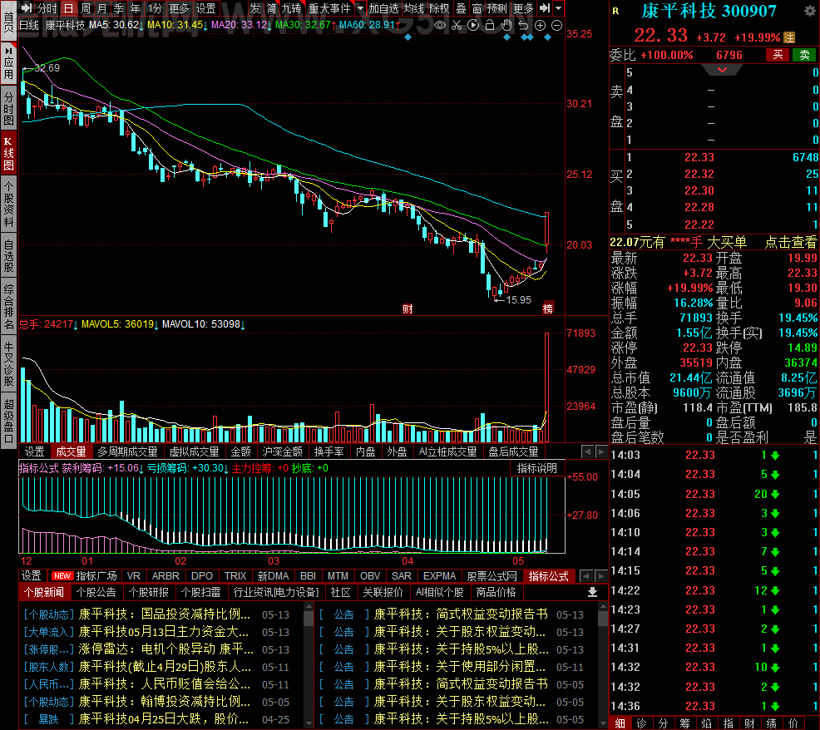Open 综合排名 in the left sidebar
Viewport: 820px width, 730px height.
point(8,307)
